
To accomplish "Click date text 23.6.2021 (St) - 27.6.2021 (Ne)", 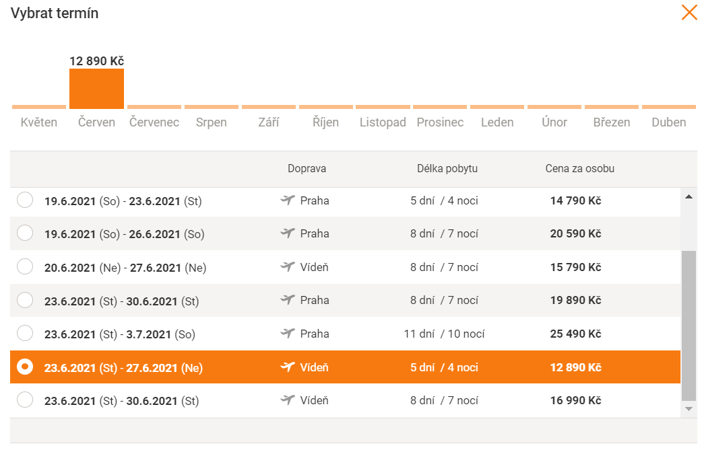I will (x=123, y=368).
